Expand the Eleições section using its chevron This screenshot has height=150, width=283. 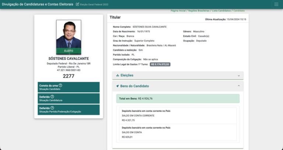238,75
